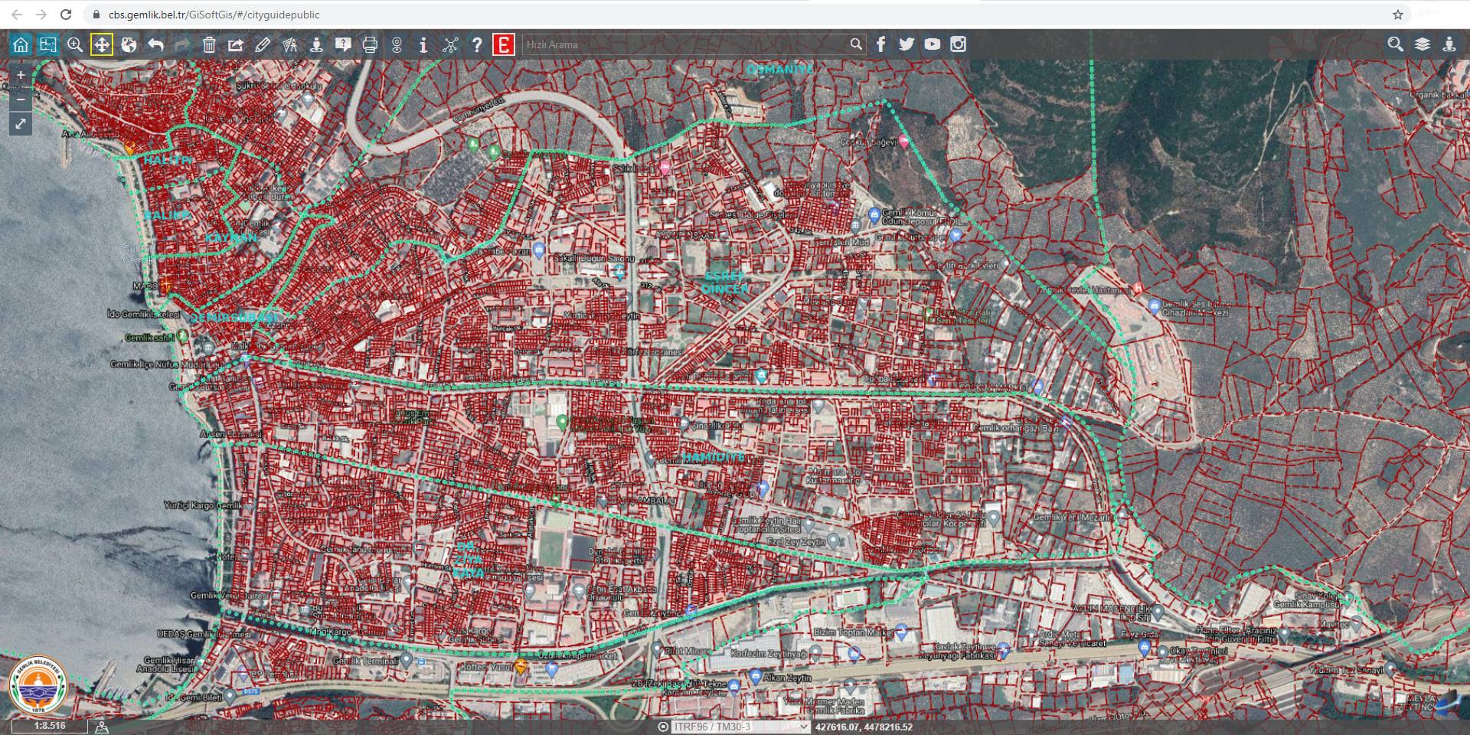This screenshot has height=735, width=1470.
Task: Open the question speech bubble feedback
Action: [x=343, y=44]
